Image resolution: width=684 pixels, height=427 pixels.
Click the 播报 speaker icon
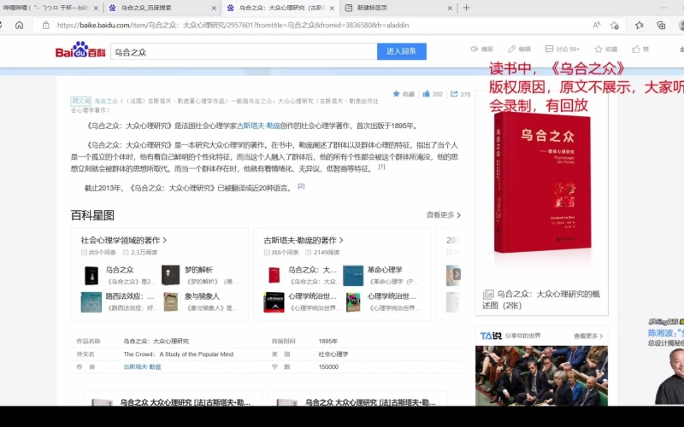tap(475, 50)
